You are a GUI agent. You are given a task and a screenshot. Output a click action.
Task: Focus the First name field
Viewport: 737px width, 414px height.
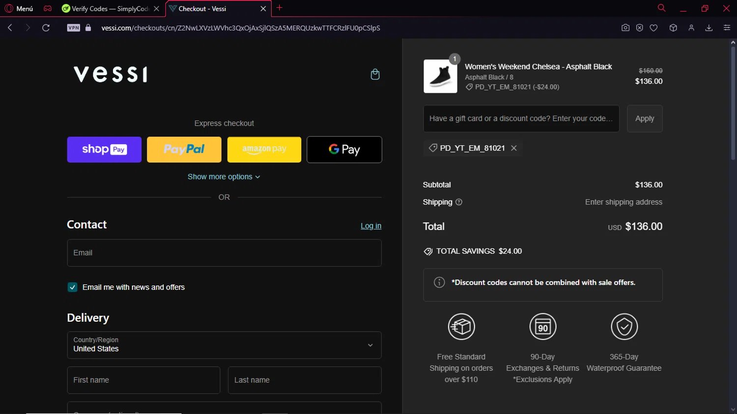point(143,380)
